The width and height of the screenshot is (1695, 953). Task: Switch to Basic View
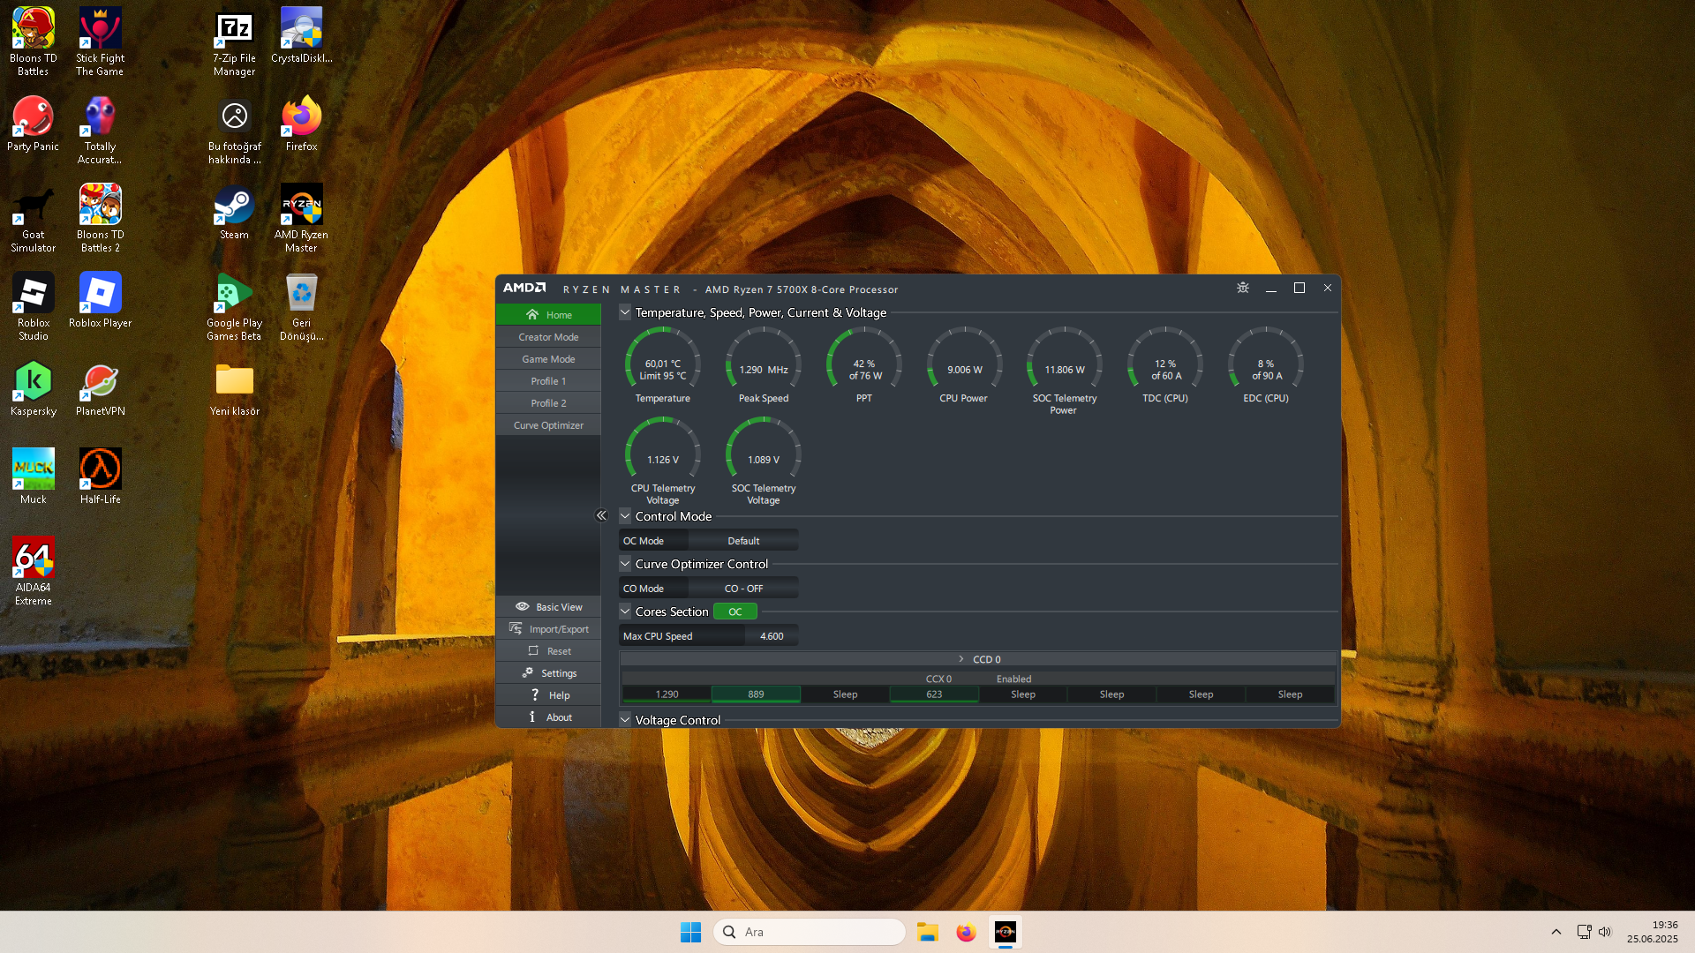[548, 607]
